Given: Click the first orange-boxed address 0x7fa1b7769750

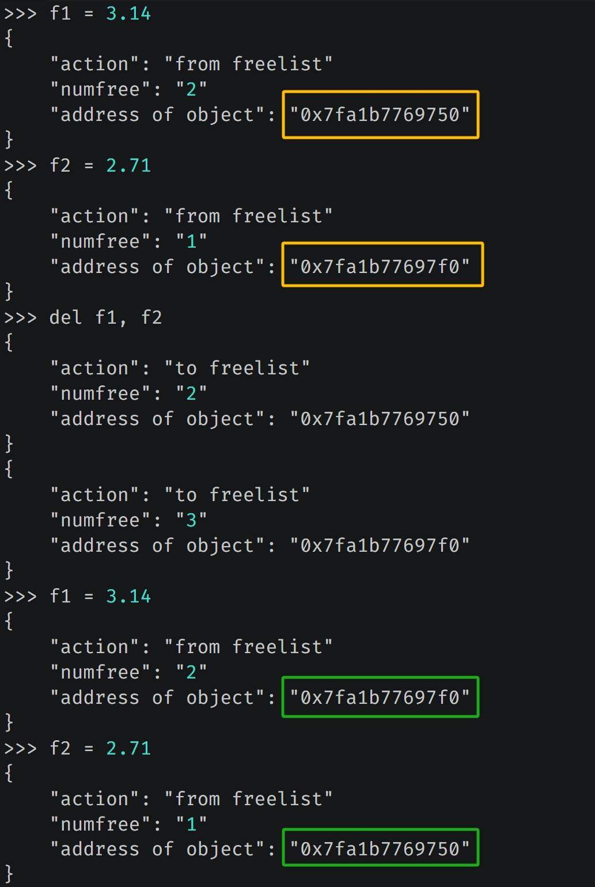Looking at the screenshot, I should point(380,115).
